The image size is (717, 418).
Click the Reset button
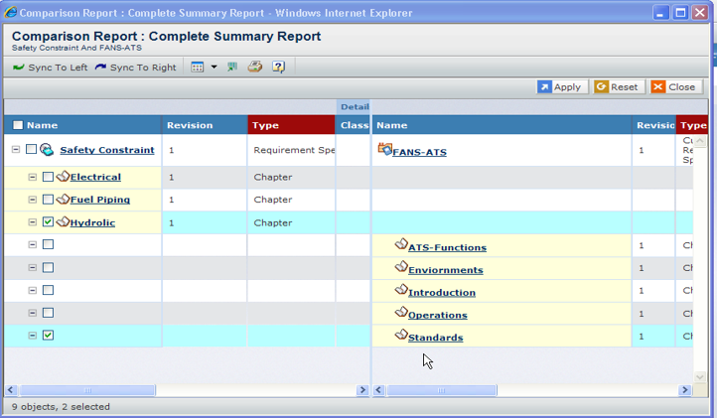617,87
